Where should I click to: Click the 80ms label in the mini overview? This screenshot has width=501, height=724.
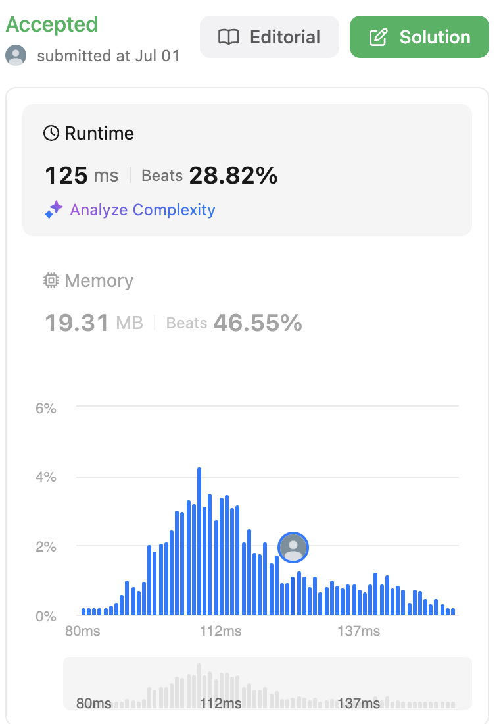click(x=93, y=703)
